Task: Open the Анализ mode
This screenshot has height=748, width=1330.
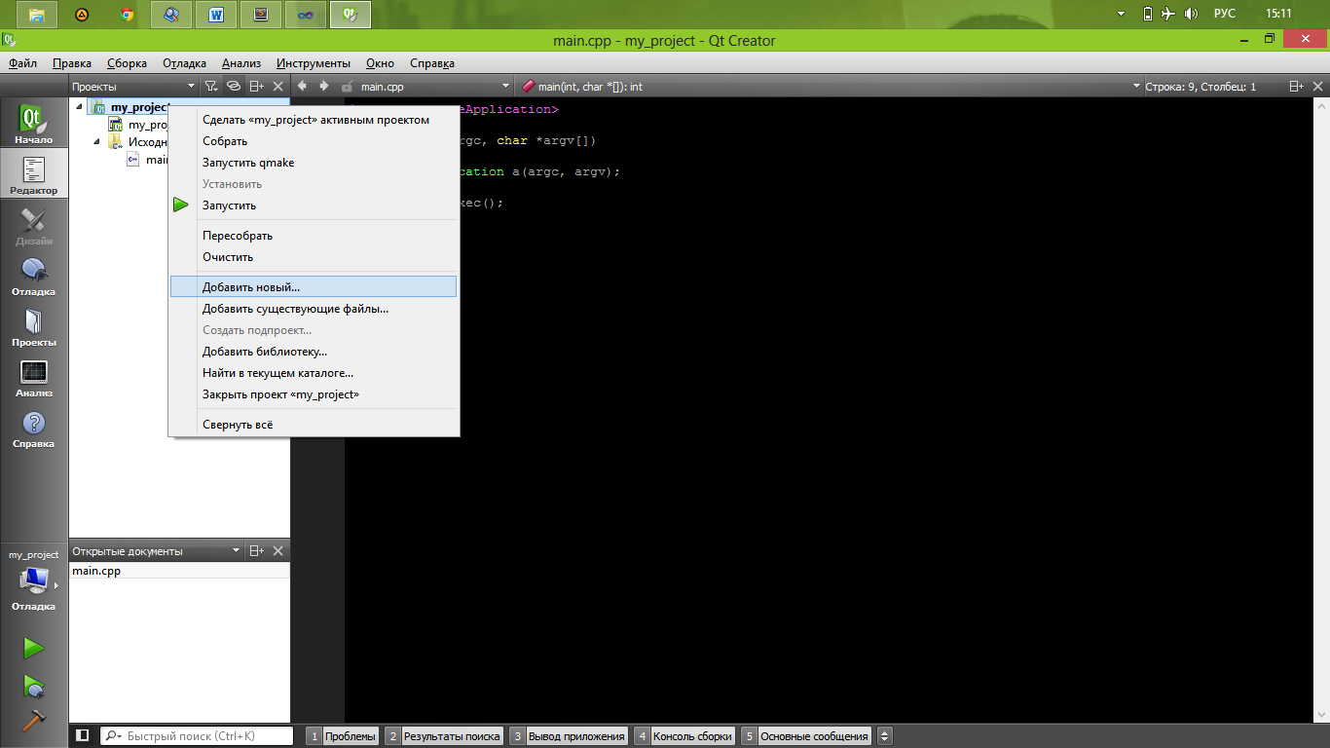Action: pyautogui.click(x=34, y=377)
